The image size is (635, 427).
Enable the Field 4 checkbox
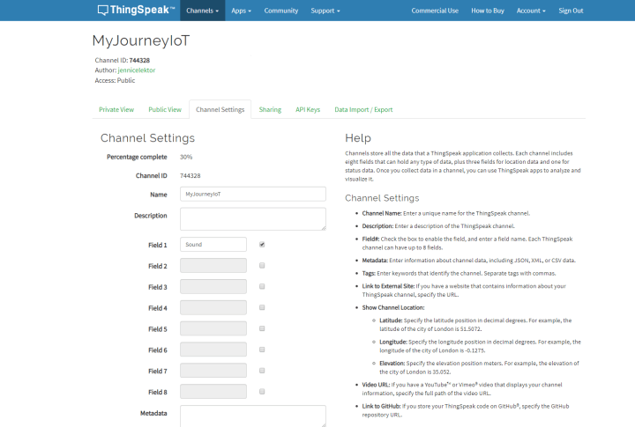(x=262, y=307)
